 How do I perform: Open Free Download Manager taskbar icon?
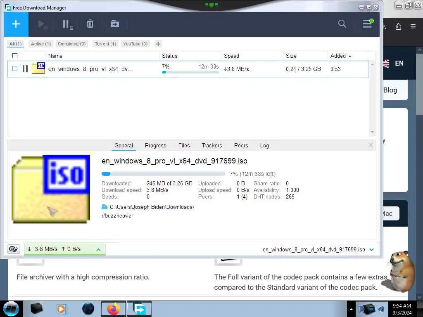[x=139, y=309]
